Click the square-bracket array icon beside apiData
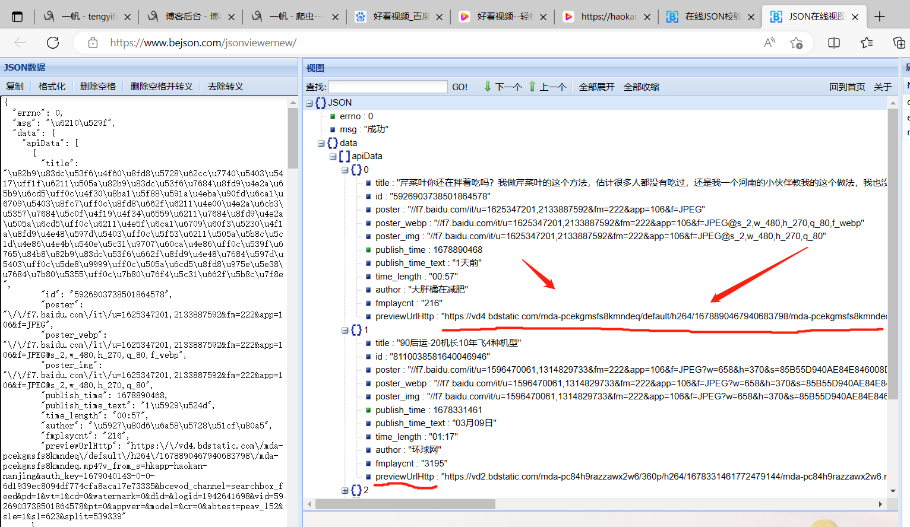 point(345,156)
